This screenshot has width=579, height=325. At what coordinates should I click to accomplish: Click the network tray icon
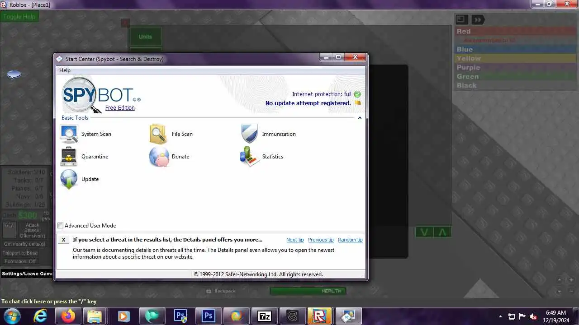point(512,316)
